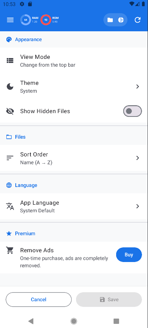Select the Sort Order setting row

coord(74,158)
